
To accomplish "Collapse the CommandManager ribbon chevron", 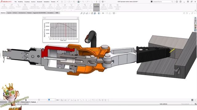I will 195,10.
